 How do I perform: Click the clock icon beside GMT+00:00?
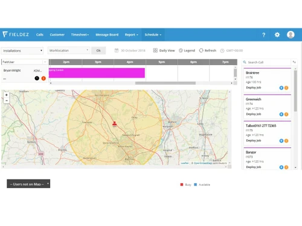point(222,51)
